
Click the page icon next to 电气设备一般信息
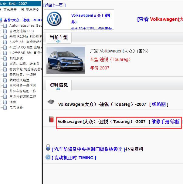(5, 85)
